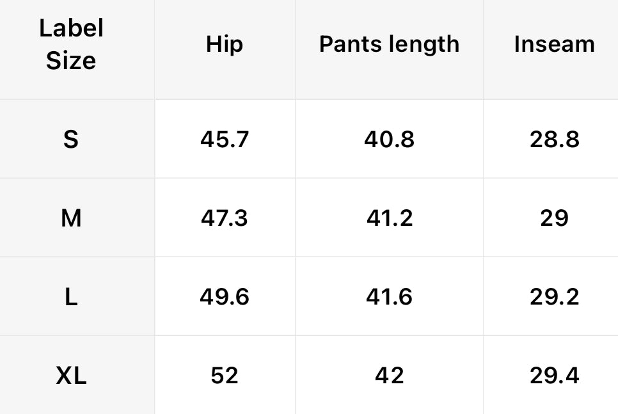Screen dimensions: 618x414
Task: Click pants length value 41.6
Action: [x=389, y=297]
